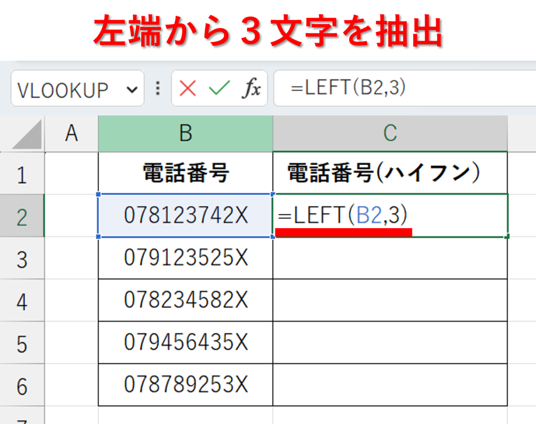The width and height of the screenshot is (536, 424).
Task: Click the three-dot formula bar resize handle
Action: coord(158,88)
